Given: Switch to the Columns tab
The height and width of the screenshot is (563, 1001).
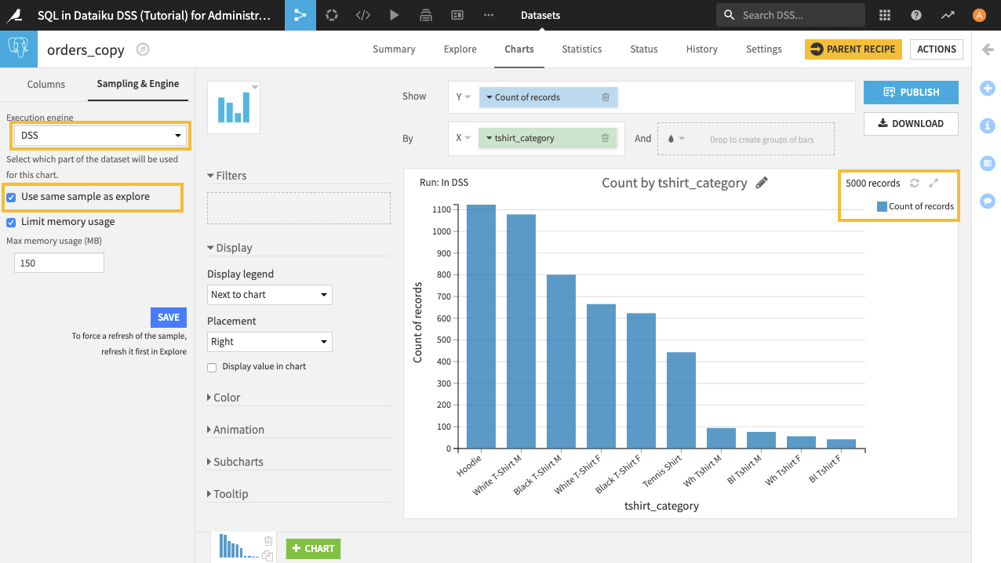Looking at the screenshot, I should [x=46, y=84].
